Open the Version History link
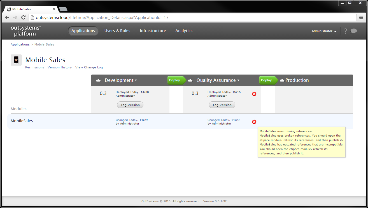Viewport: 368px width, 208px height. click(x=60, y=67)
